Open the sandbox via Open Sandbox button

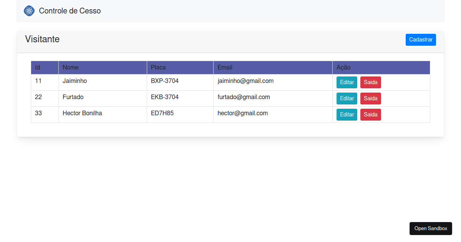coord(431,228)
